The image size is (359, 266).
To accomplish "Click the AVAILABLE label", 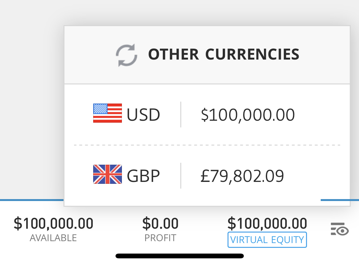I will [53, 238].
